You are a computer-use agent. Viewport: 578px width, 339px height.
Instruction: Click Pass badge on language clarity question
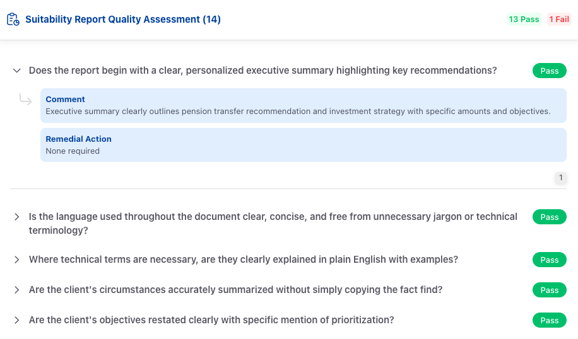tap(549, 217)
